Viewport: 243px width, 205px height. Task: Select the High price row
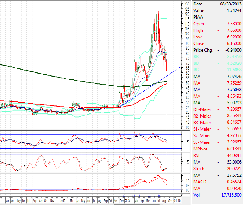[x=217, y=30]
